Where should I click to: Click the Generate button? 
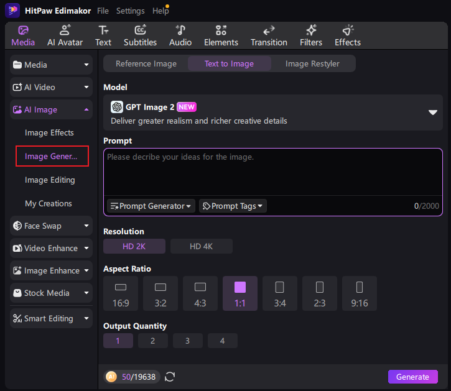[x=413, y=377]
